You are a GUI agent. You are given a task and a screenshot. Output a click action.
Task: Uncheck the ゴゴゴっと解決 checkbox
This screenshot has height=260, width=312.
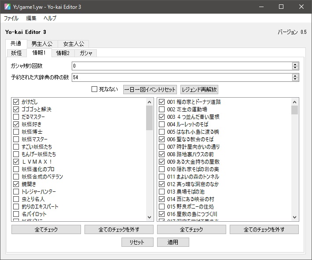tap(16, 109)
